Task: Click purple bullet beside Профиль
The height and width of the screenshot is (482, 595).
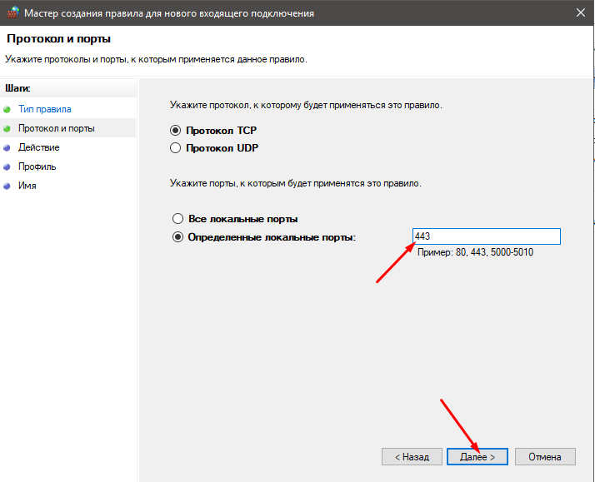Action: [x=7, y=166]
